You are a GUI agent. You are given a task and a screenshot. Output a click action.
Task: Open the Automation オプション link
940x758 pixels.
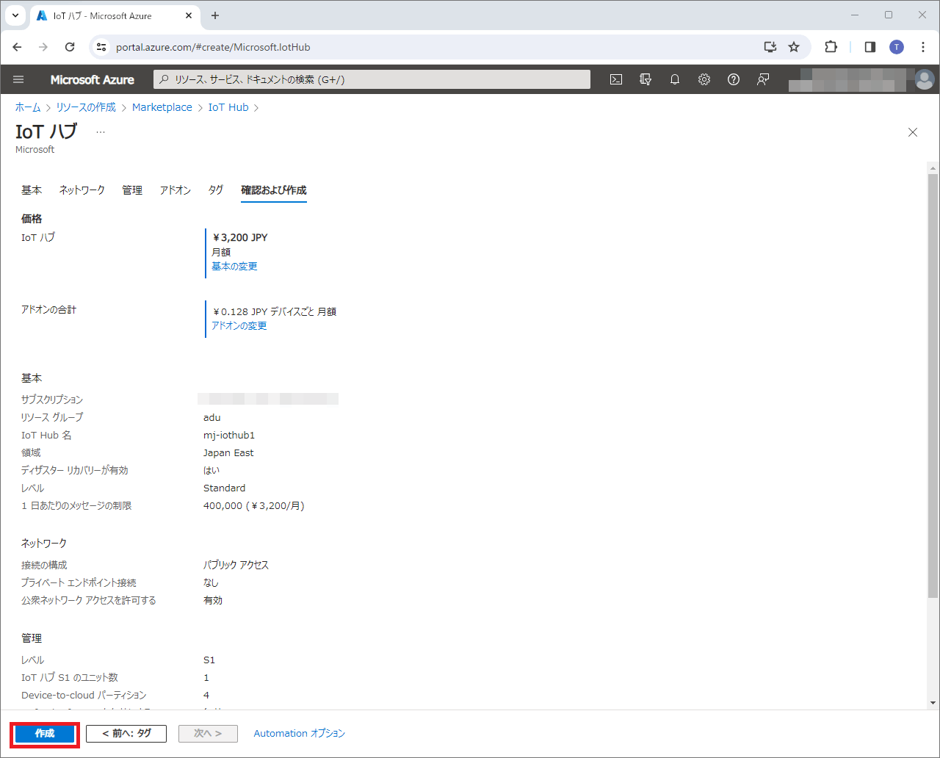click(299, 734)
